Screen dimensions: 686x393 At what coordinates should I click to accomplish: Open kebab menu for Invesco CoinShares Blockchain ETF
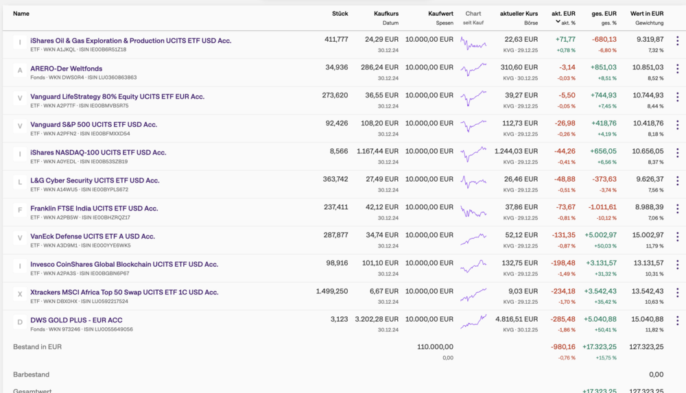coord(677,265)
